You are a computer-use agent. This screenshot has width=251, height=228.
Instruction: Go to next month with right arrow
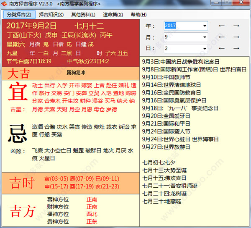coord(236,37)
